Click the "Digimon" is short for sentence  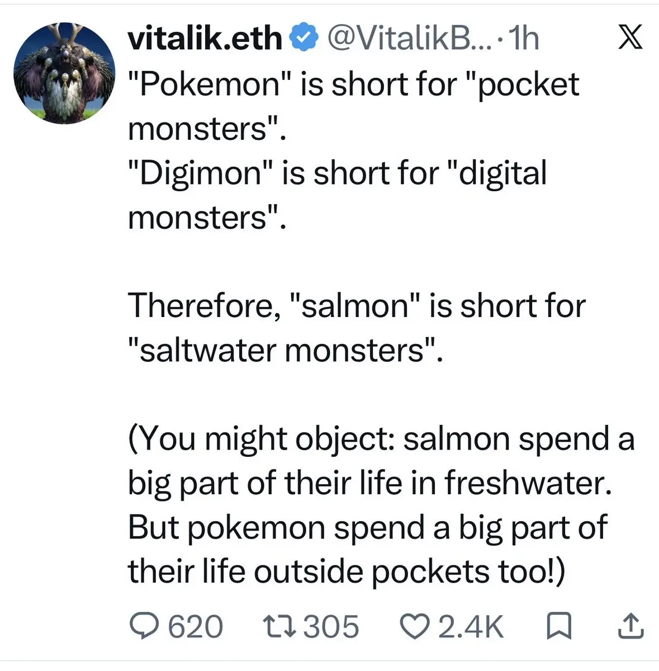coord(338,195)
